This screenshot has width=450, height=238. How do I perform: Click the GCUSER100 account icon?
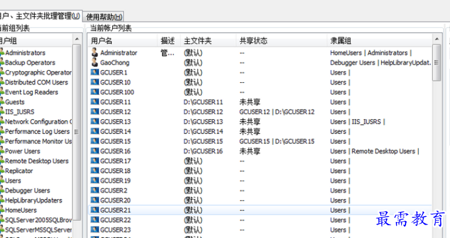pos(95,92)
